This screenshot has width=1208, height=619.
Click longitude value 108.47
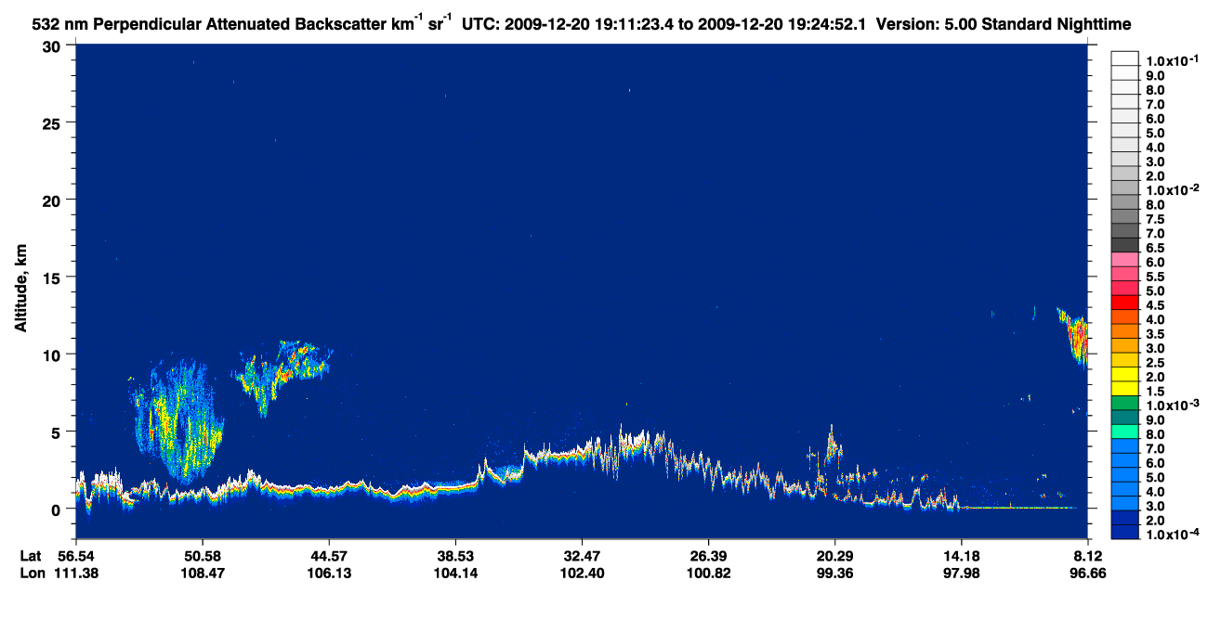[202, 573]
